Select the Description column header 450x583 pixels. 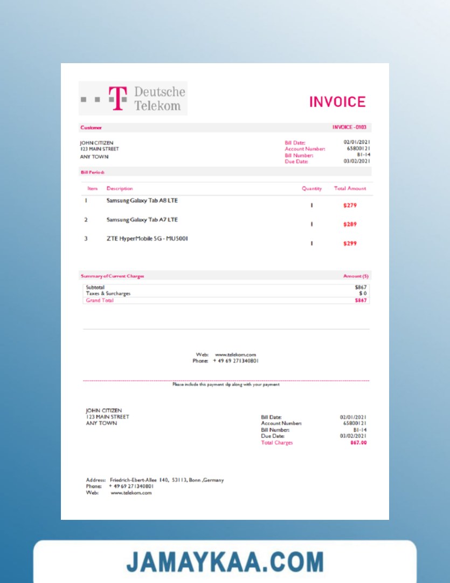click(120, 188)
